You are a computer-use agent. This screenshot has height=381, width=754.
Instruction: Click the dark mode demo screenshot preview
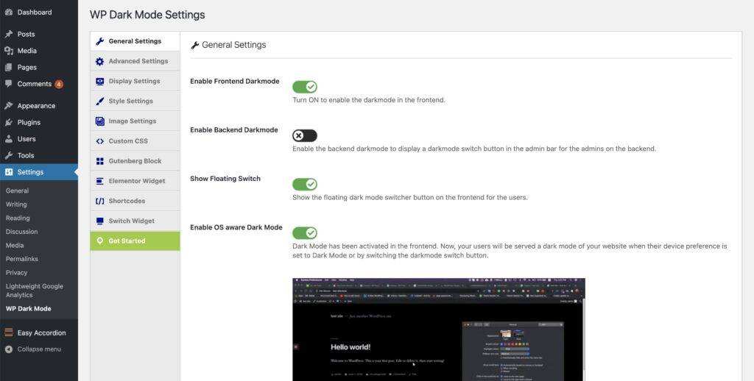(439, 329)
